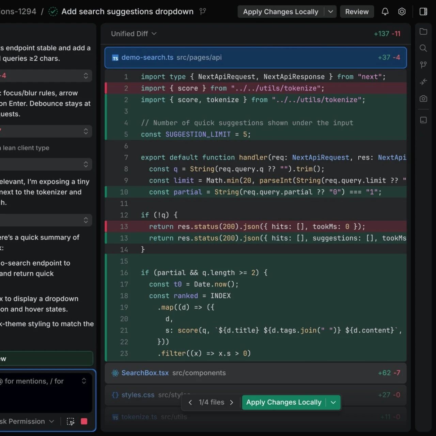Click the branch icon beside the task title
The height and width of the screenshot is (436, 436).
[203, 12]
